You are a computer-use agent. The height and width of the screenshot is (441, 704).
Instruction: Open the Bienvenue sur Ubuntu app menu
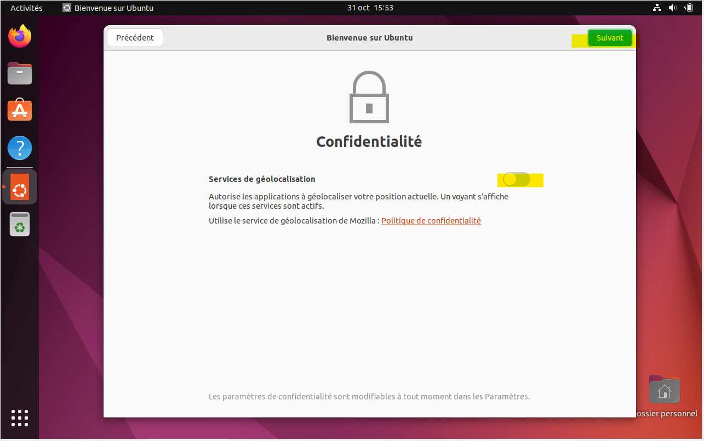pos(108,8)
